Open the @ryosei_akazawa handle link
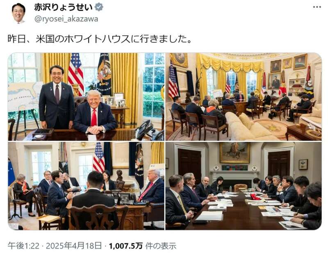The height and width of the screenshot is (254, 328). [66, 19]
